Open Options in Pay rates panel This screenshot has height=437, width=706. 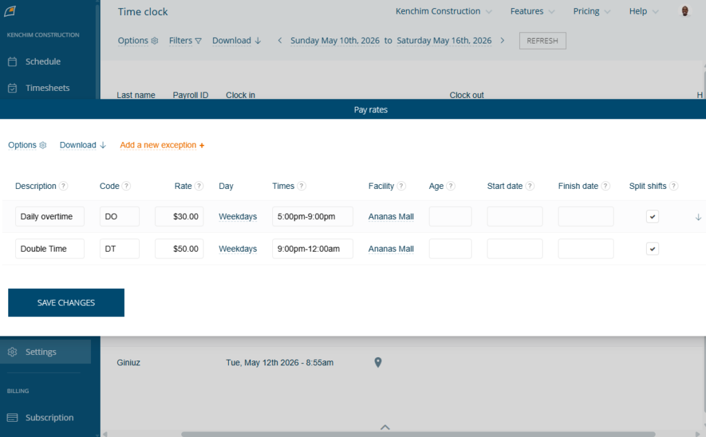(x=27, y=145)
